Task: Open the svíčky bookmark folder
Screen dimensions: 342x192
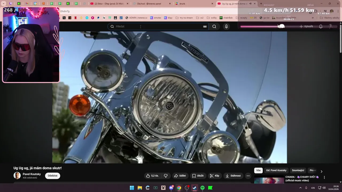Action: coord(212,18)
